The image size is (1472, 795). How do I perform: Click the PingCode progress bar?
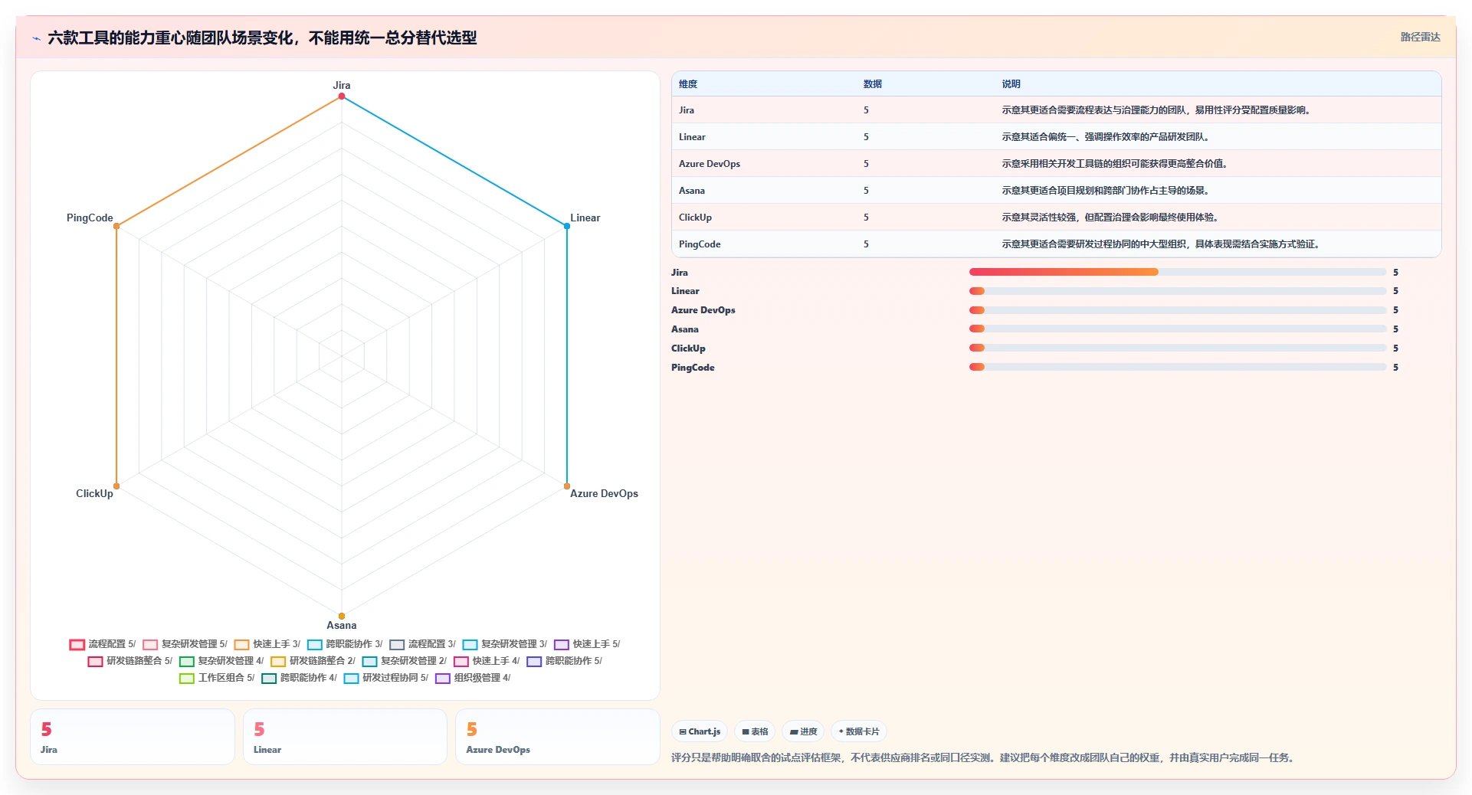click(x=1178, y=367)
